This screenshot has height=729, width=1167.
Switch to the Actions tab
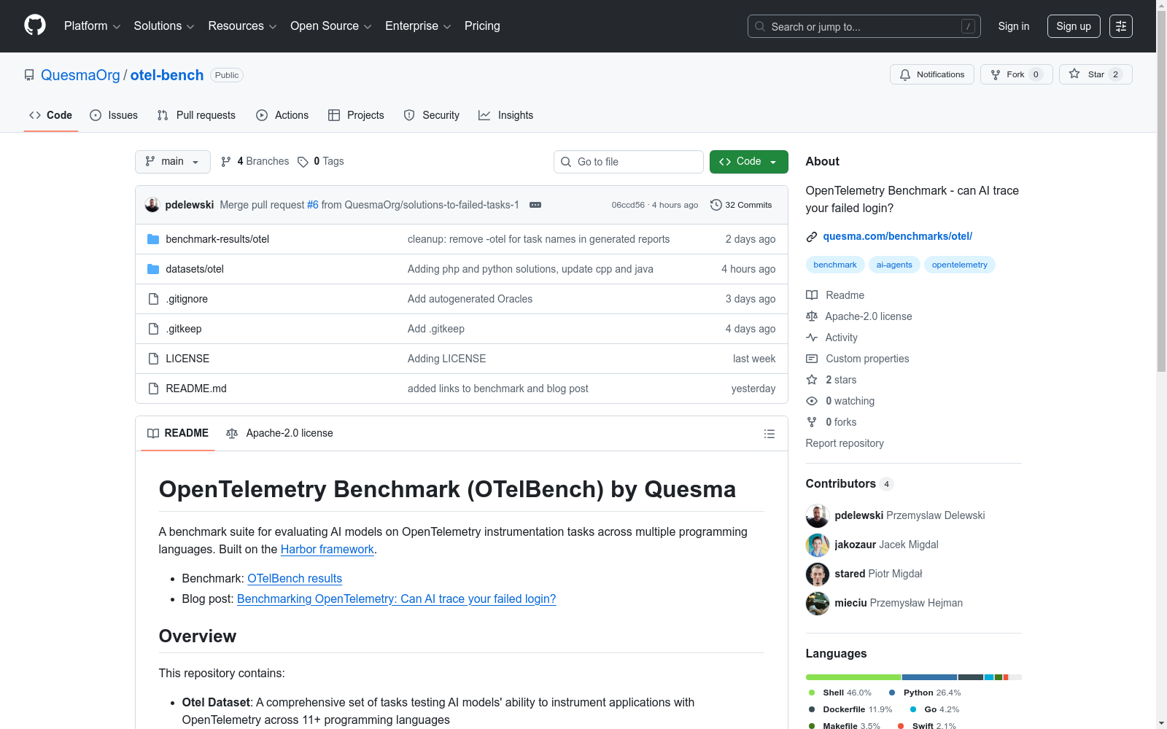pyautogui.click(x=282, y=115)
